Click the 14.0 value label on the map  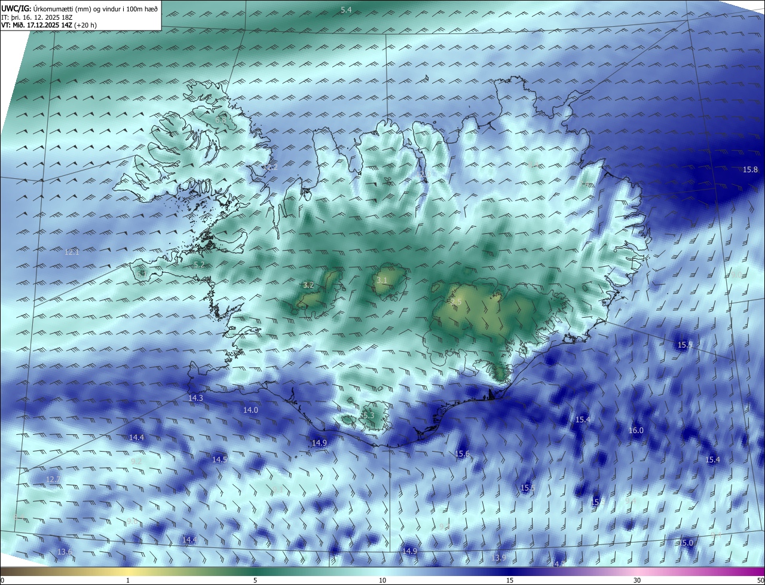250,410
